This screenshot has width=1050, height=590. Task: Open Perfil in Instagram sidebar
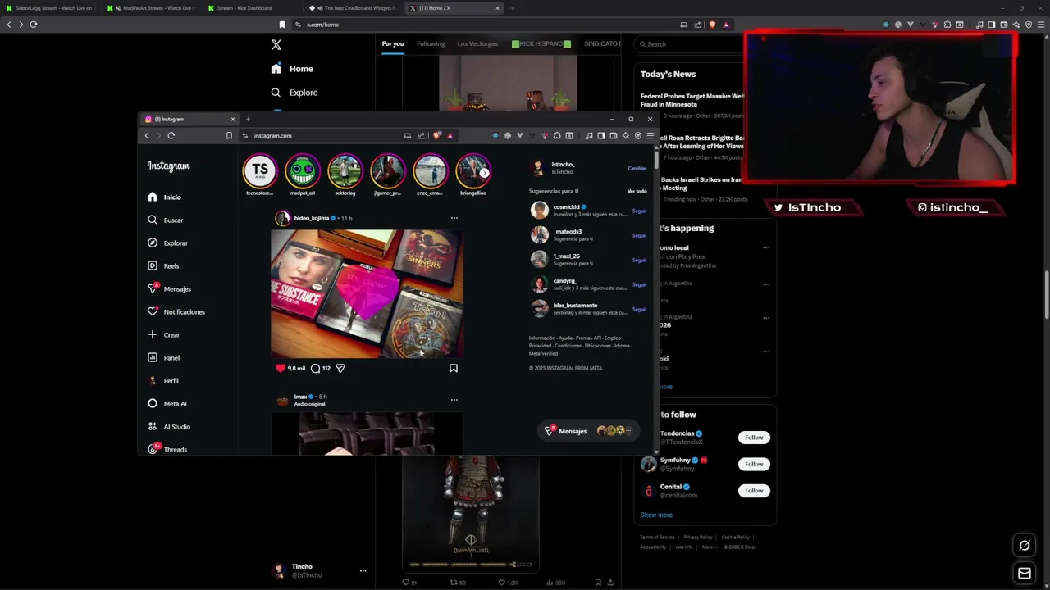[163, 381]
